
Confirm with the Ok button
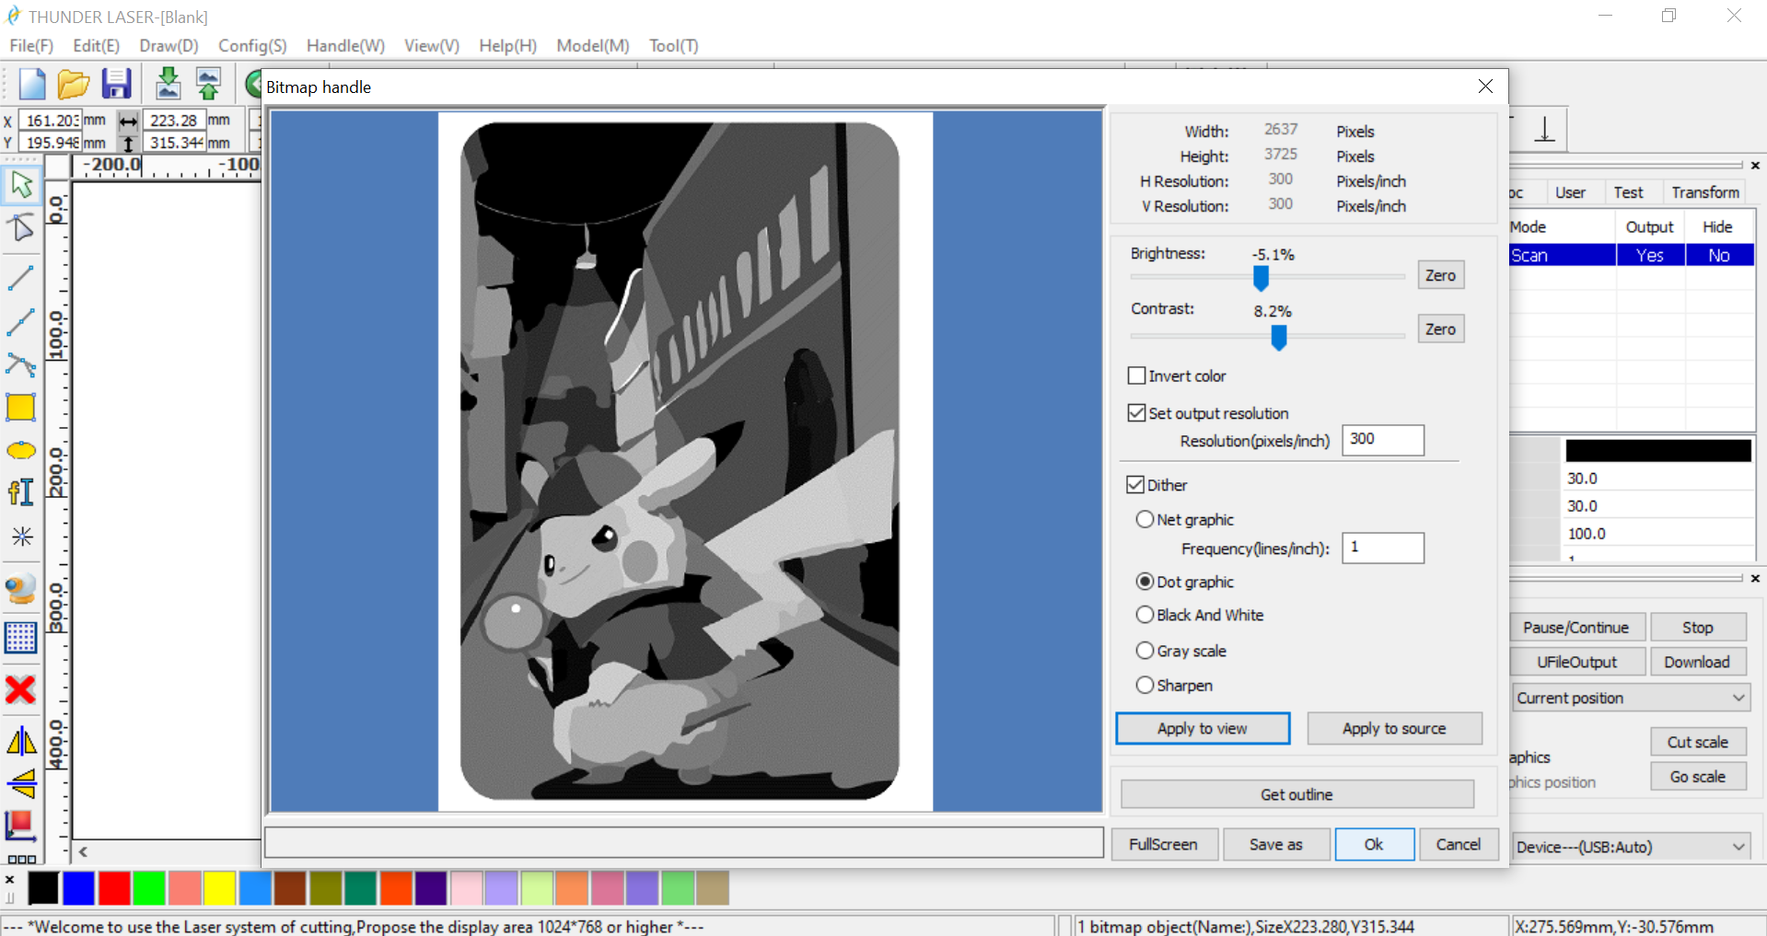point(1374,844)
